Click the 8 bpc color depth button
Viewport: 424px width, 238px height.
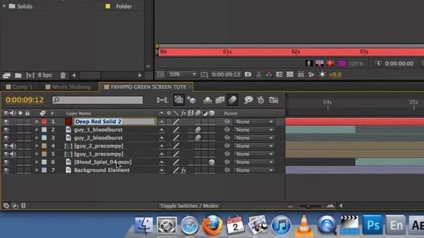click(45, 75)
